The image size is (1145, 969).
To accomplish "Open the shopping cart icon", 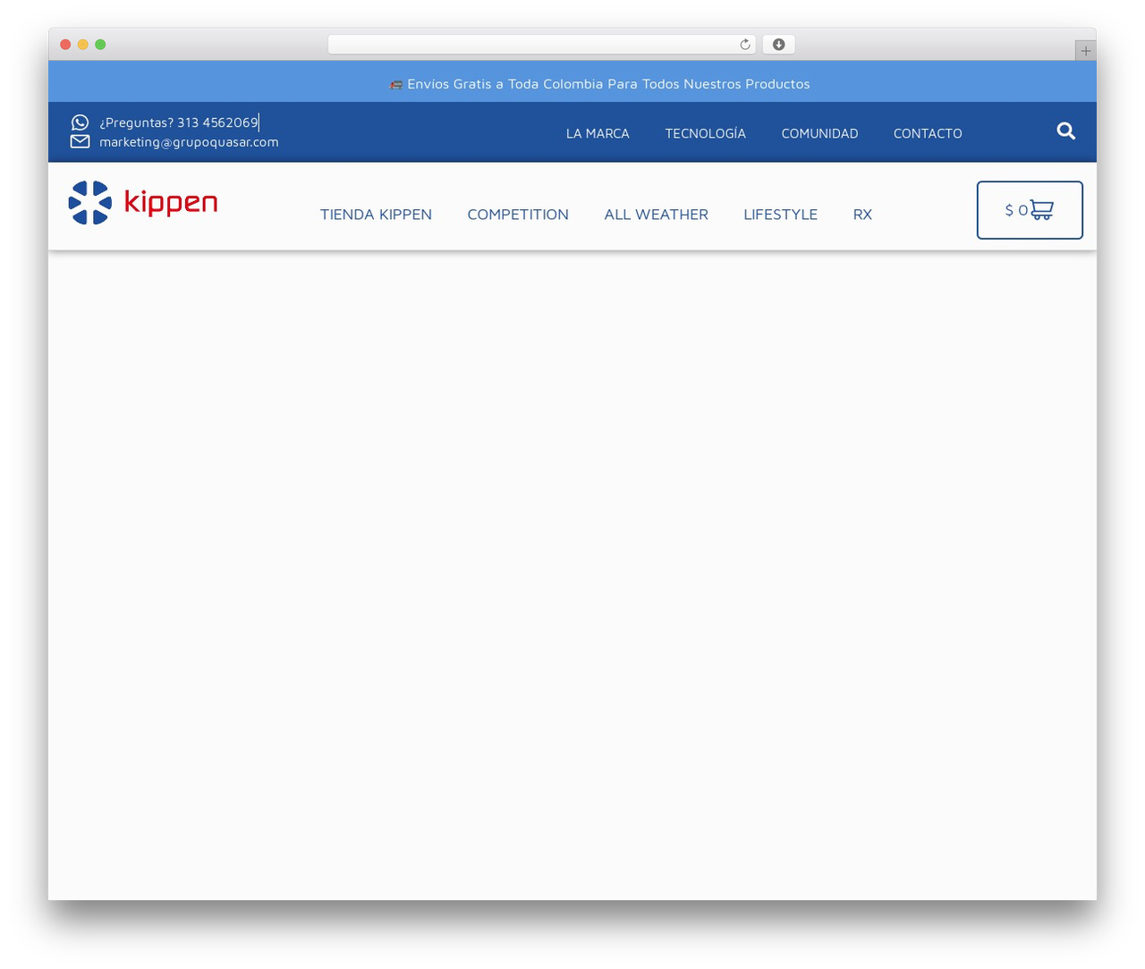I will pos(1041,210).
